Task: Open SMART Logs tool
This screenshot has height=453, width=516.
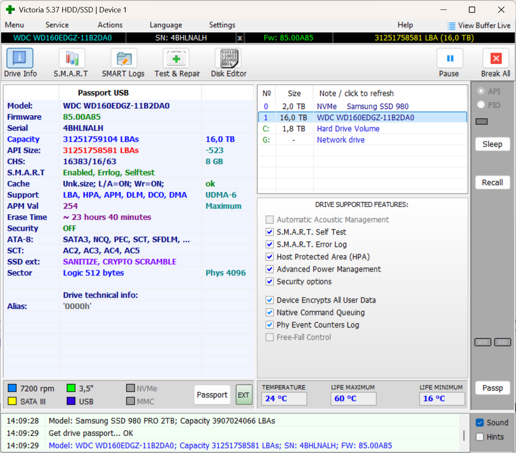Action: (123, 63)
